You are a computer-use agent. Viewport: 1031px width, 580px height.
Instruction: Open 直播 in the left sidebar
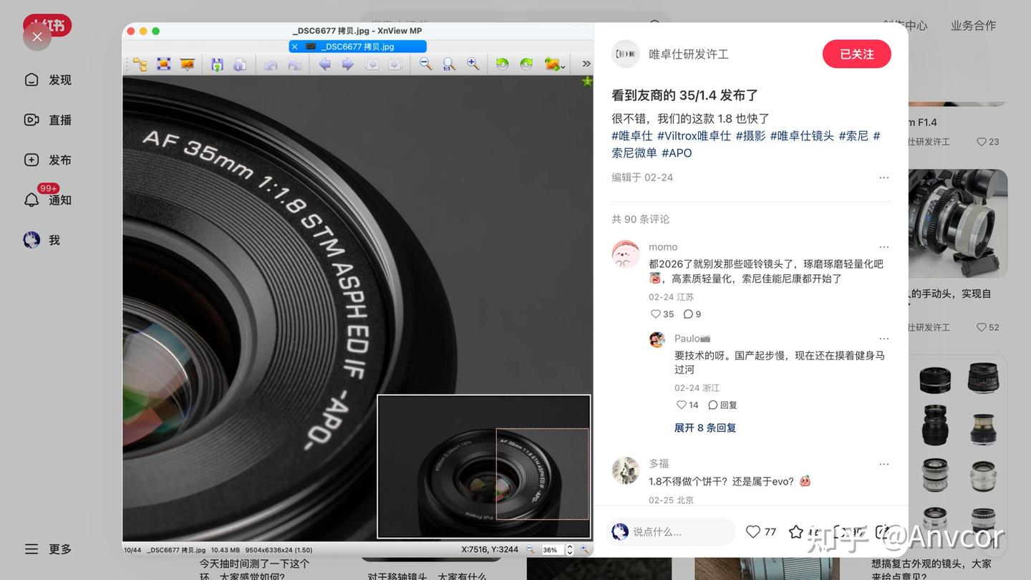click(48, 120)
